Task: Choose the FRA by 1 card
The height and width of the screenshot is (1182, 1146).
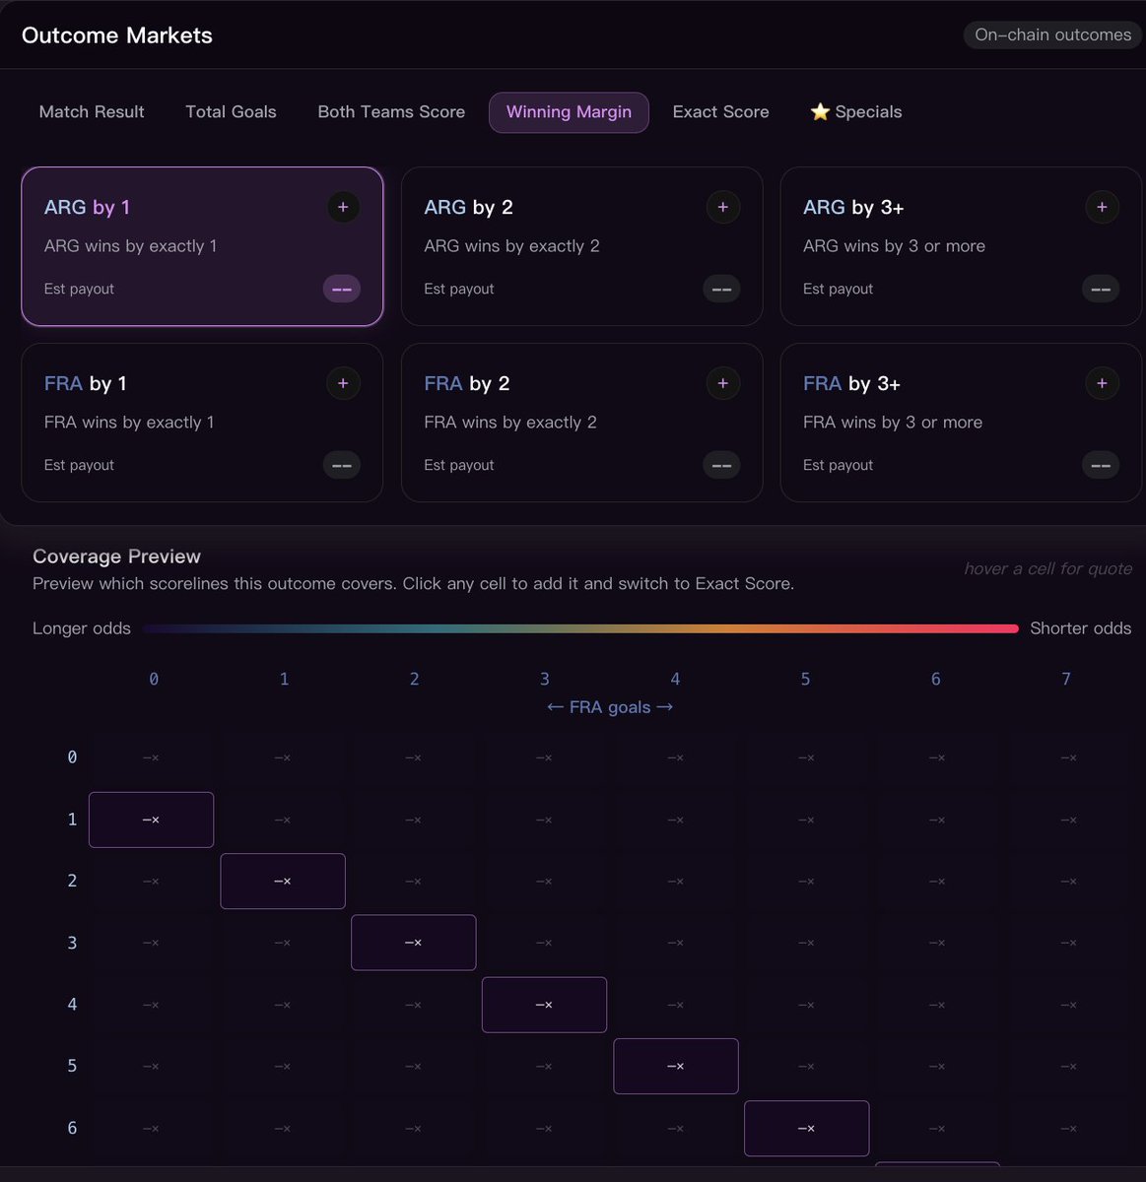Action: click(x=202, y=423)
